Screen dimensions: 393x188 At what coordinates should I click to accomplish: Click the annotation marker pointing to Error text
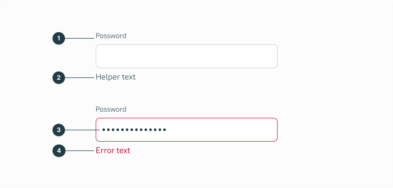pyautogui.click(x=59, y=151)
